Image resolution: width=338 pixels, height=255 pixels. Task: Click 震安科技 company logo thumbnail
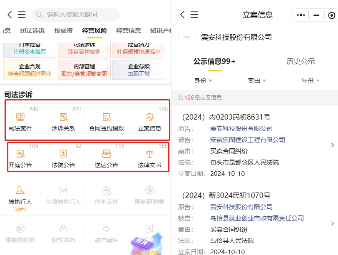click(187, 37)
